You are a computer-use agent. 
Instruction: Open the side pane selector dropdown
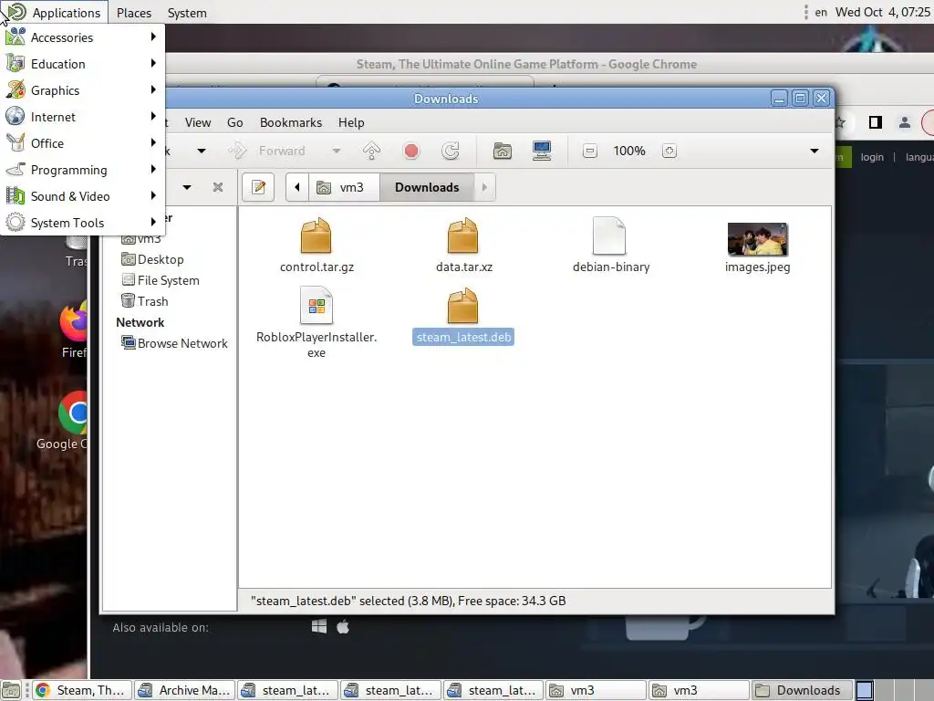click(187, 187)
